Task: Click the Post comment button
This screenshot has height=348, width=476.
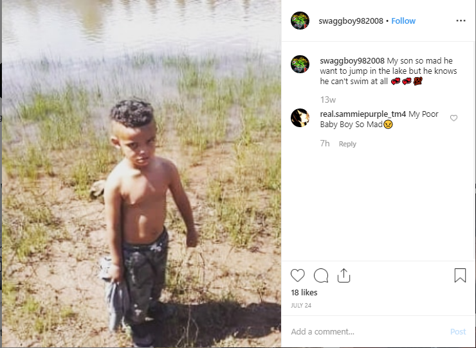Action: tap(458, 332)
